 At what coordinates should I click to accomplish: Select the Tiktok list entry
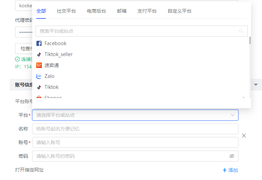[142, 87]
